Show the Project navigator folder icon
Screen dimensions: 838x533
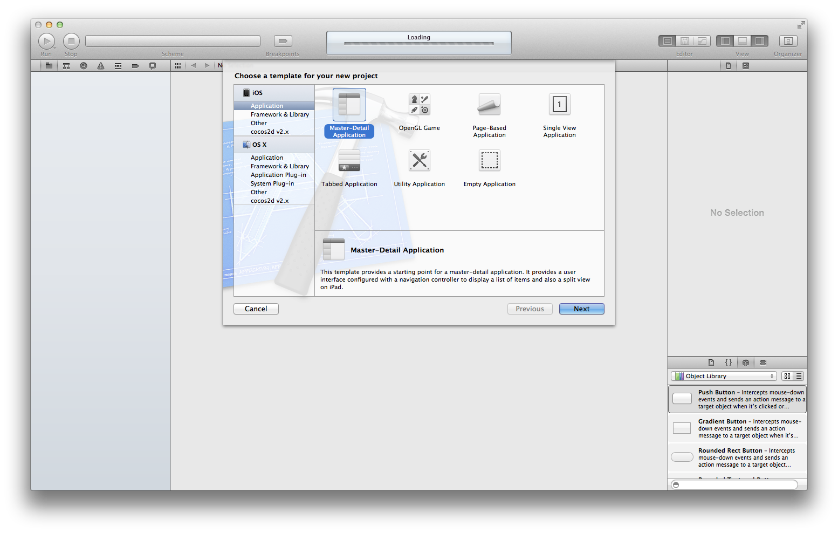[x=49, y=66]
